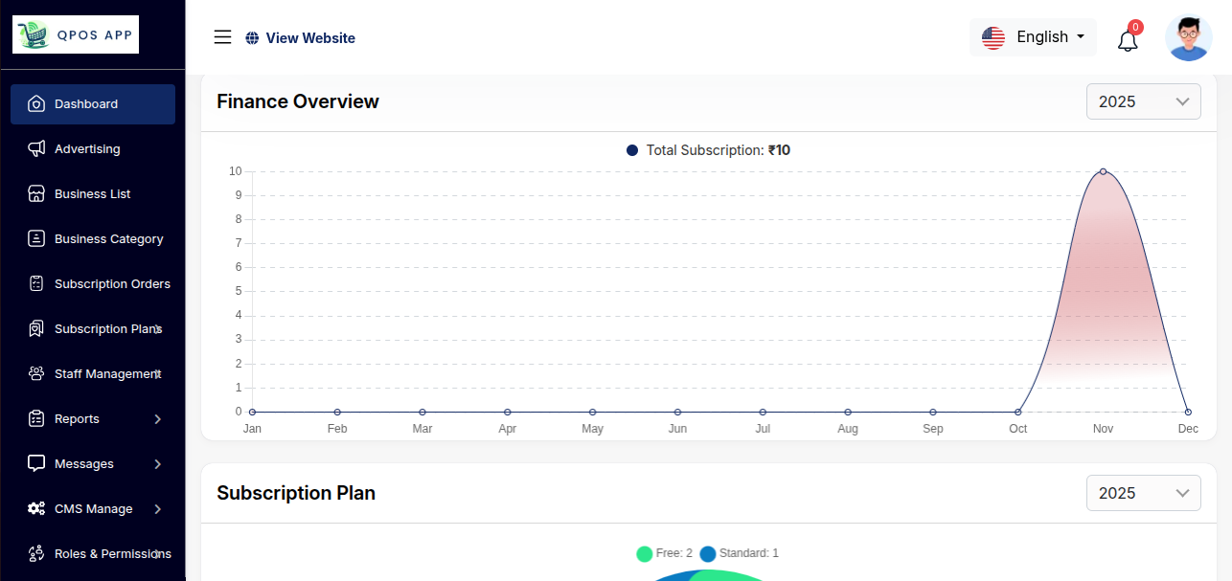Click the CMS Manage gears icon
Image resolution: width=1232 pixels, height=581 pixels.
[36, 508]
